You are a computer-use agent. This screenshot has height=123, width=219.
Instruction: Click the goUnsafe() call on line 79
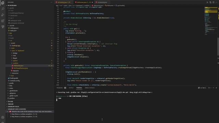tap(72, 40)
